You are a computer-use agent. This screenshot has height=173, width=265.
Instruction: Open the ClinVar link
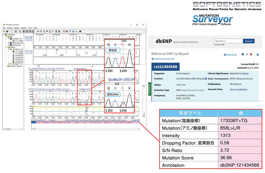click(245, 74)
